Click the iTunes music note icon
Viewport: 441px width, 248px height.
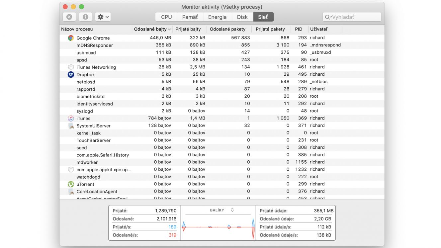pyautogui.click(x=71, y=118)
